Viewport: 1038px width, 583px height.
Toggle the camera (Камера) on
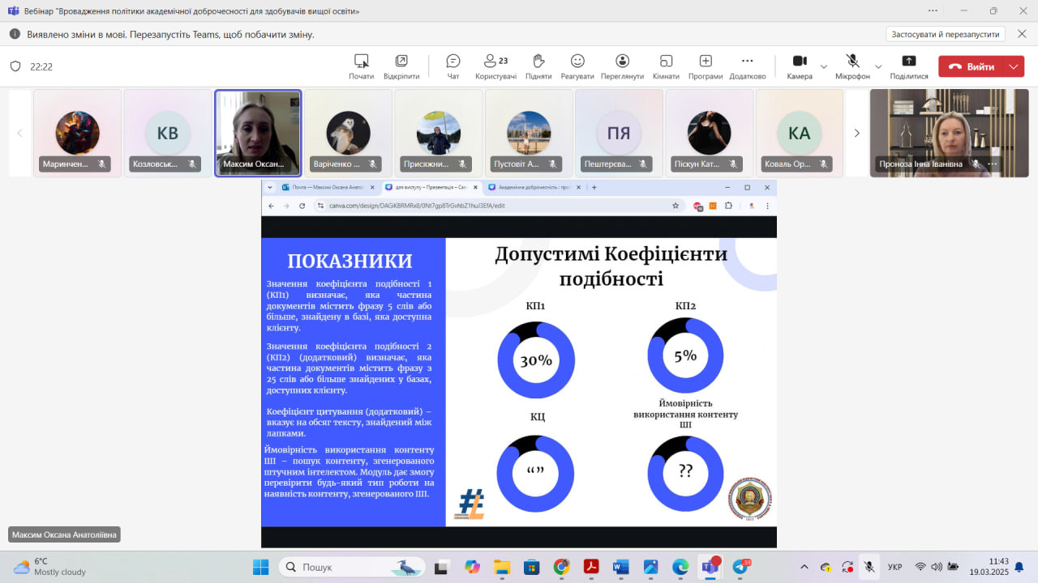pyautogui.click(x=799, y=66)
